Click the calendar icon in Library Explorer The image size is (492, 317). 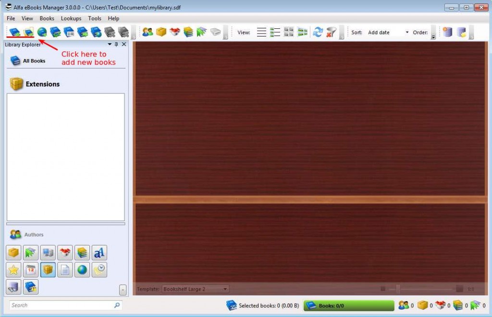tap(31, 270)
